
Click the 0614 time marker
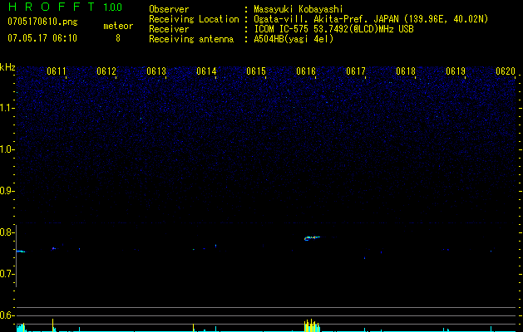[206, 71]
